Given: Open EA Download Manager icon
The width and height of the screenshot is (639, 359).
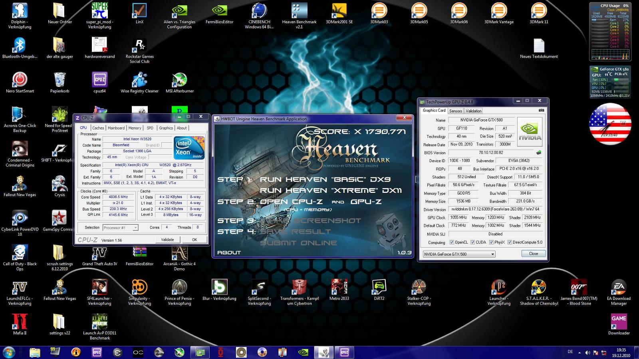Looking at the screenshot, I should click(619, 292).
